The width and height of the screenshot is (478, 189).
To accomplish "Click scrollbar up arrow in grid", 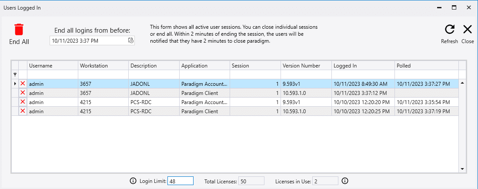I will click(462, 83).
